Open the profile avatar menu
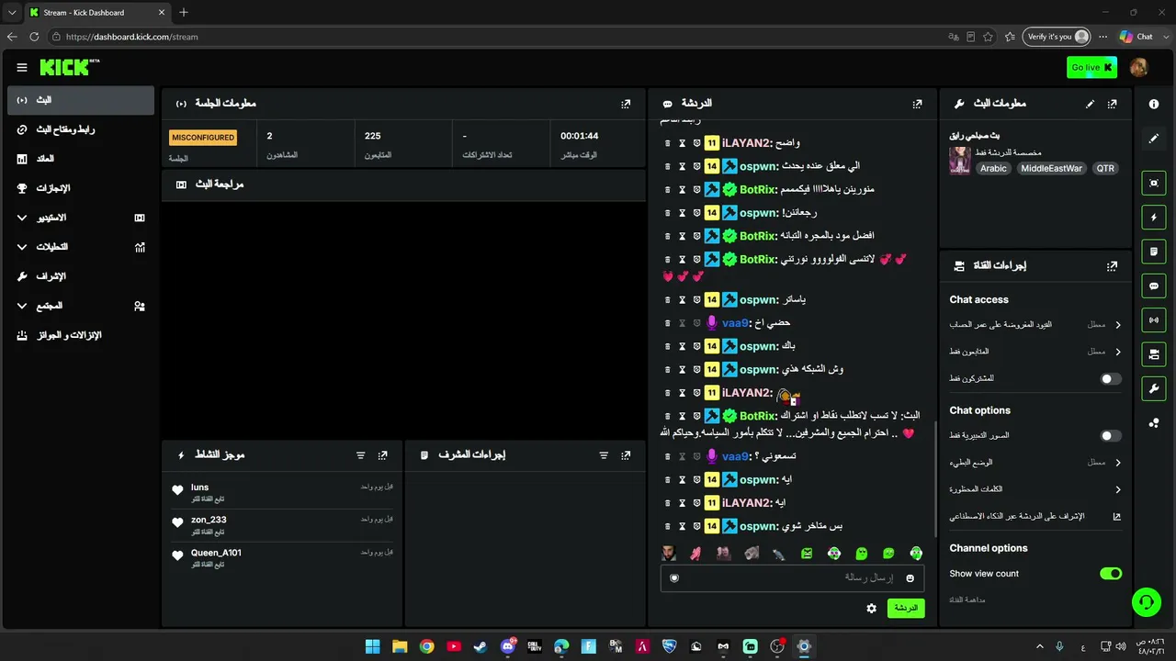The height and width of the screenshot is (661, 1176). [x=1138, y=67]
